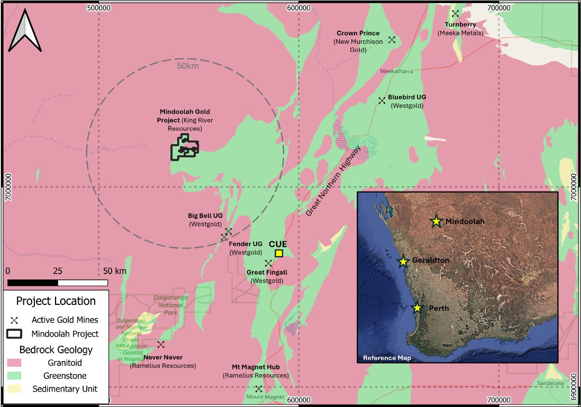Click the 'Meekatharra' town label
This screenshot has width=581, height=407.
396,71
